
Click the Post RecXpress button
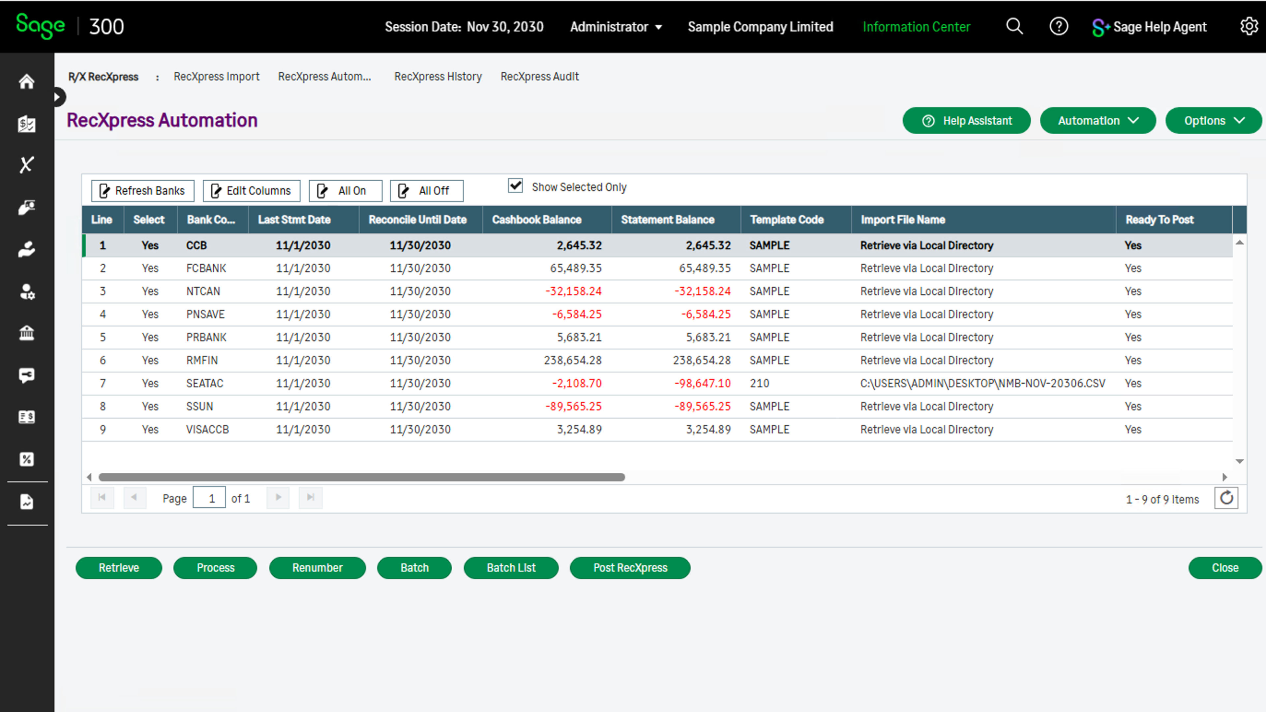pyautogui.click(x=630, y=568)
